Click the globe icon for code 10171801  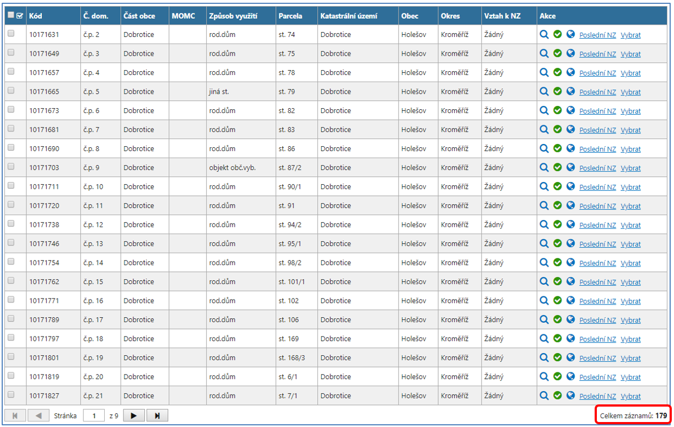point(570,357)
